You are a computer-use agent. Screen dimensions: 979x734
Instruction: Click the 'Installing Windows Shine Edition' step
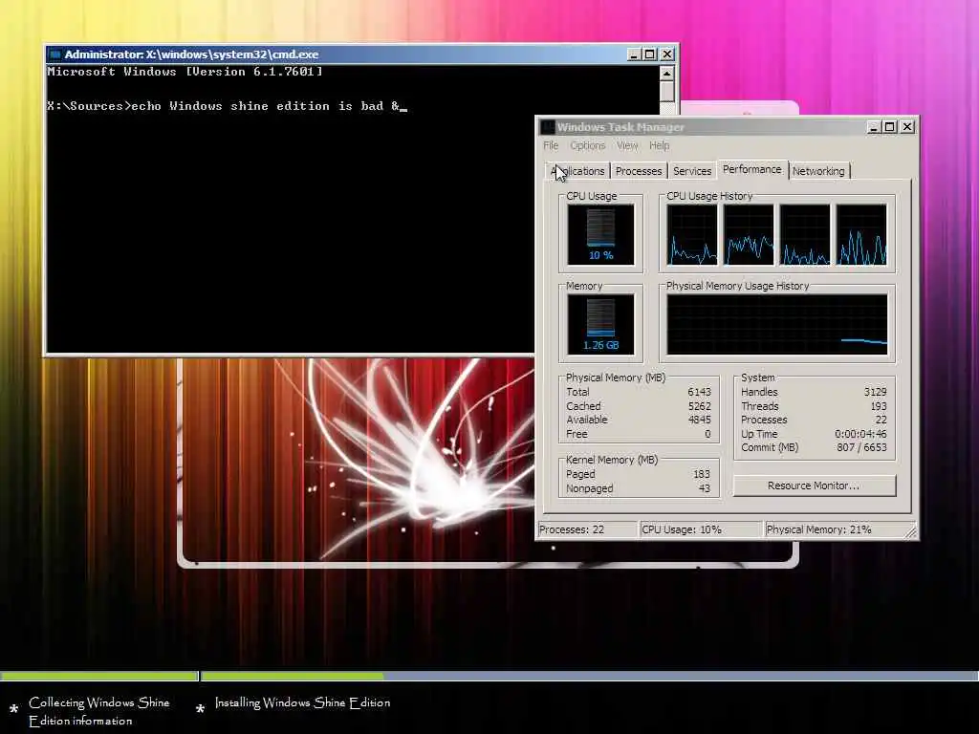[x=302, y=703]
